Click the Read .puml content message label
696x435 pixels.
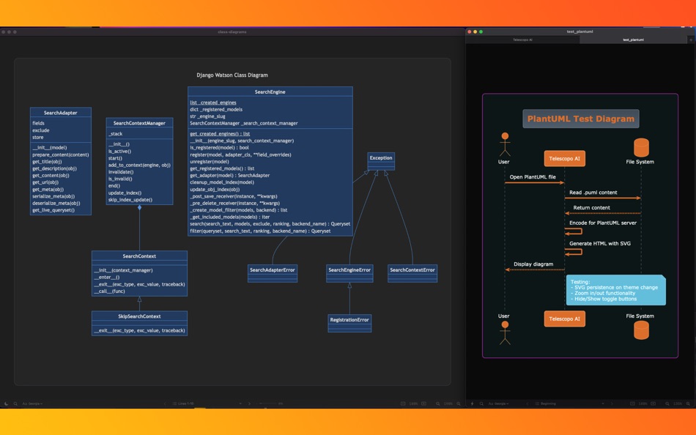pyautogui.click(x=593, y=192)
